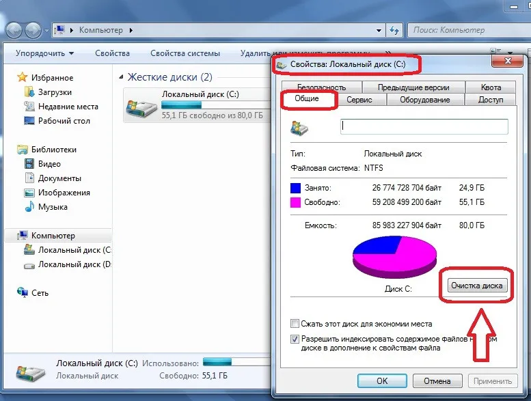The height and width of the screenshot is (401, 531).
Task: Open the address bar history dropdown
Action: click(379, 30)
